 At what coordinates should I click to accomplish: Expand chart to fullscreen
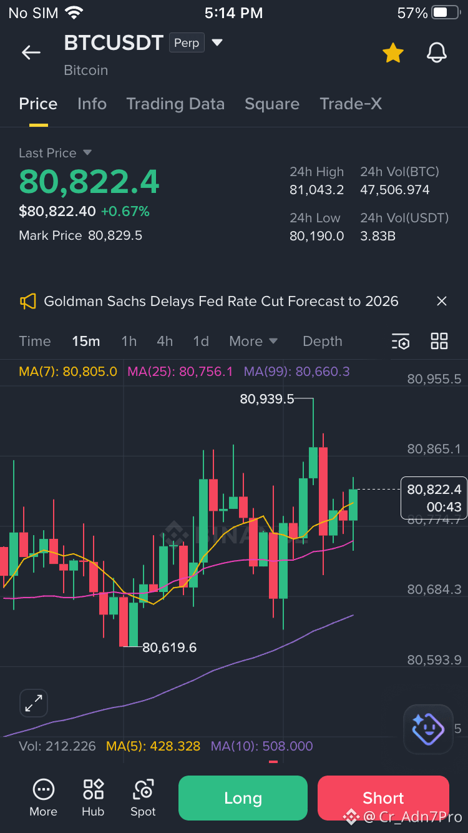click(34, 703)
